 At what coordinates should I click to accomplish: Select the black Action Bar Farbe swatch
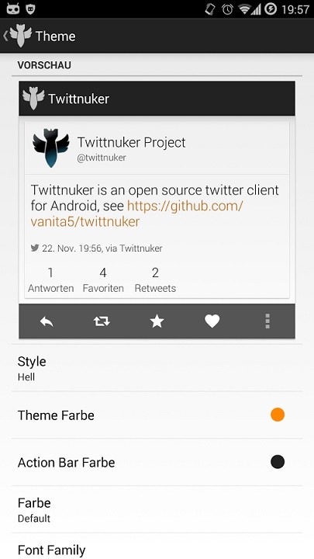[x=278, y=462]
